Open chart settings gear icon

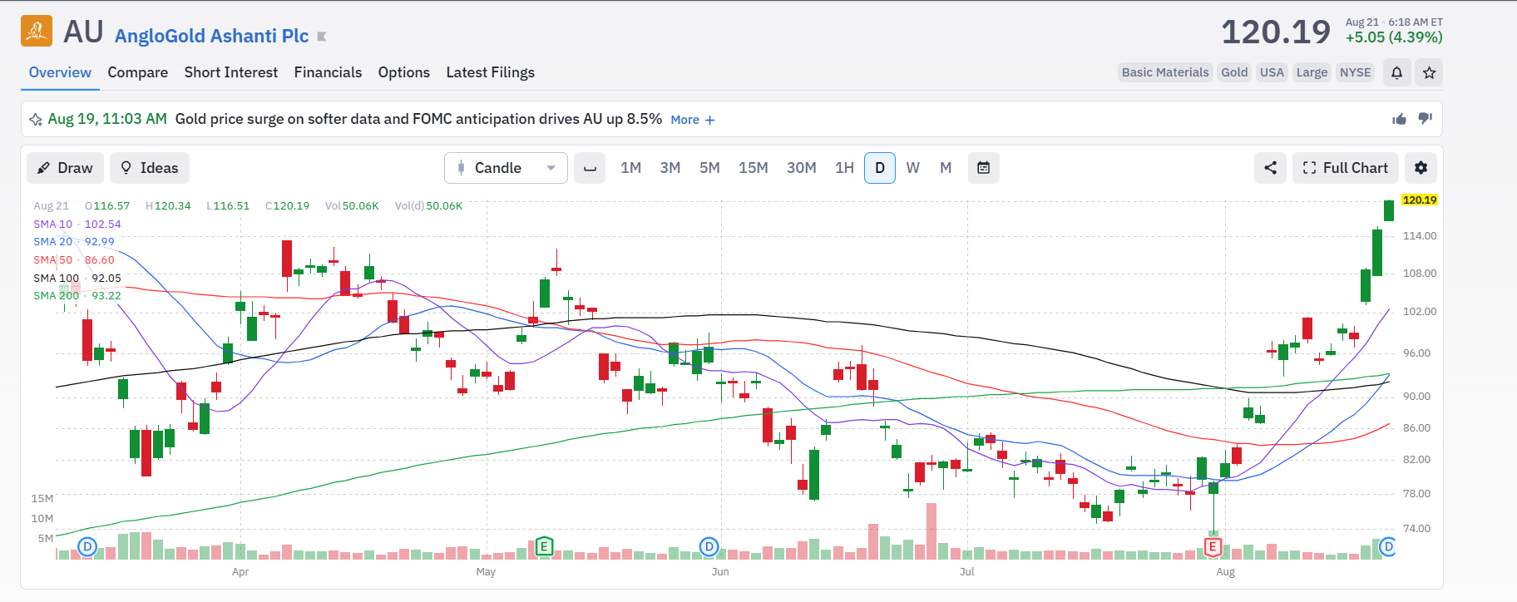click(1421, 168)
